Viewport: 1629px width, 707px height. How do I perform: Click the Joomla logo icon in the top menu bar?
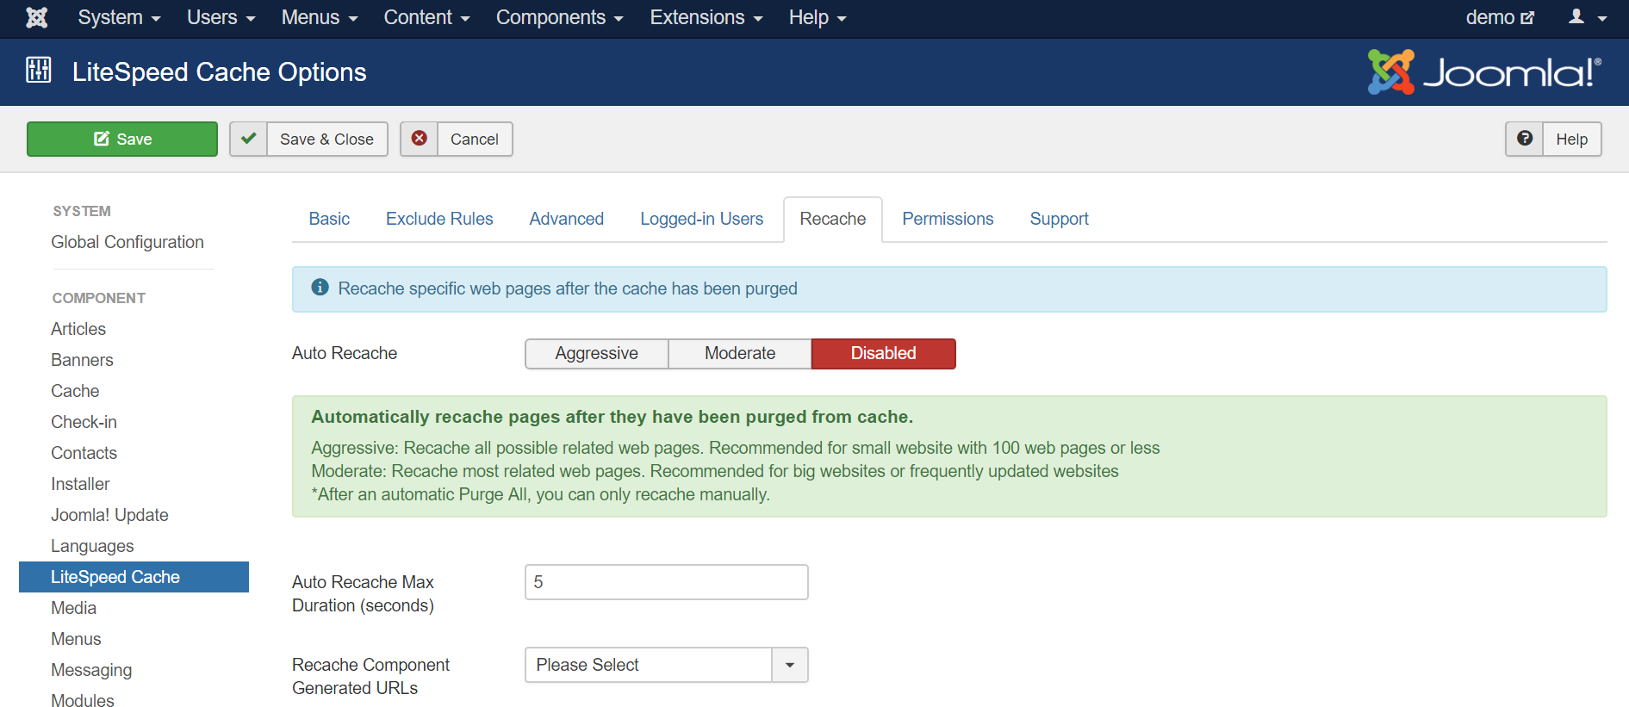37,17
